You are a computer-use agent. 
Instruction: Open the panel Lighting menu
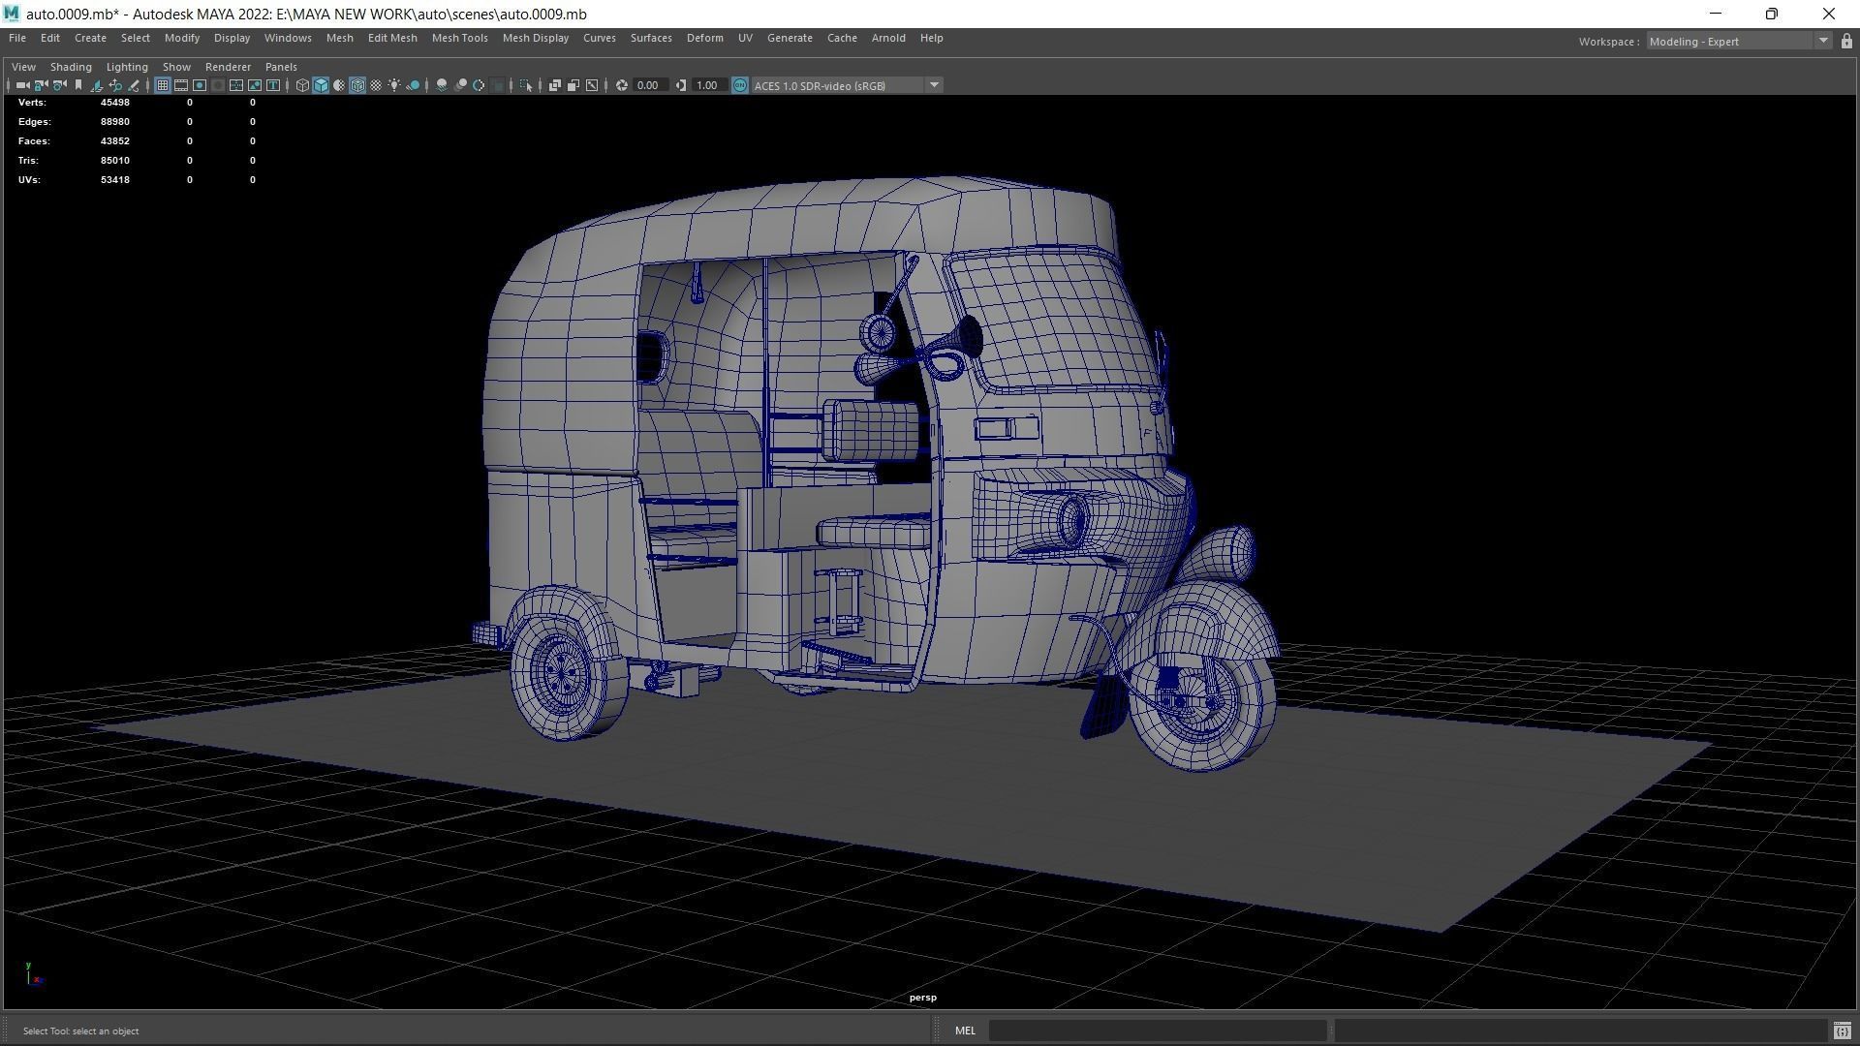coord(127,67)
